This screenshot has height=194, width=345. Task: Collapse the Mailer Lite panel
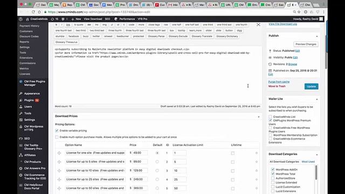pos(317,99)
